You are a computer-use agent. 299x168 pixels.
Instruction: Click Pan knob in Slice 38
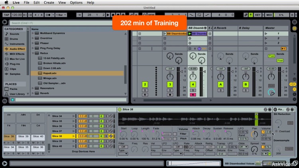pos(254,134)
